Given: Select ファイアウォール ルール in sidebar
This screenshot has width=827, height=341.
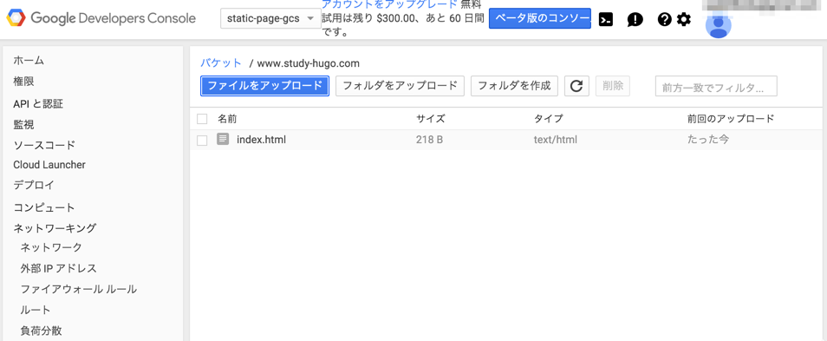Looking at the screenshot, I should click(x=79, y=289).
